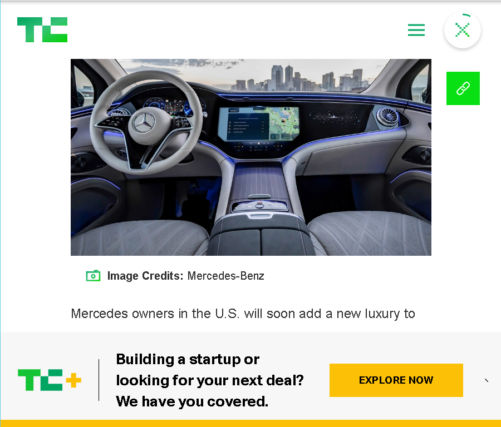Open the TechCrunch TC logo homepage
Viewport: 501px width, 427px height.
click(x=42, y=29)
